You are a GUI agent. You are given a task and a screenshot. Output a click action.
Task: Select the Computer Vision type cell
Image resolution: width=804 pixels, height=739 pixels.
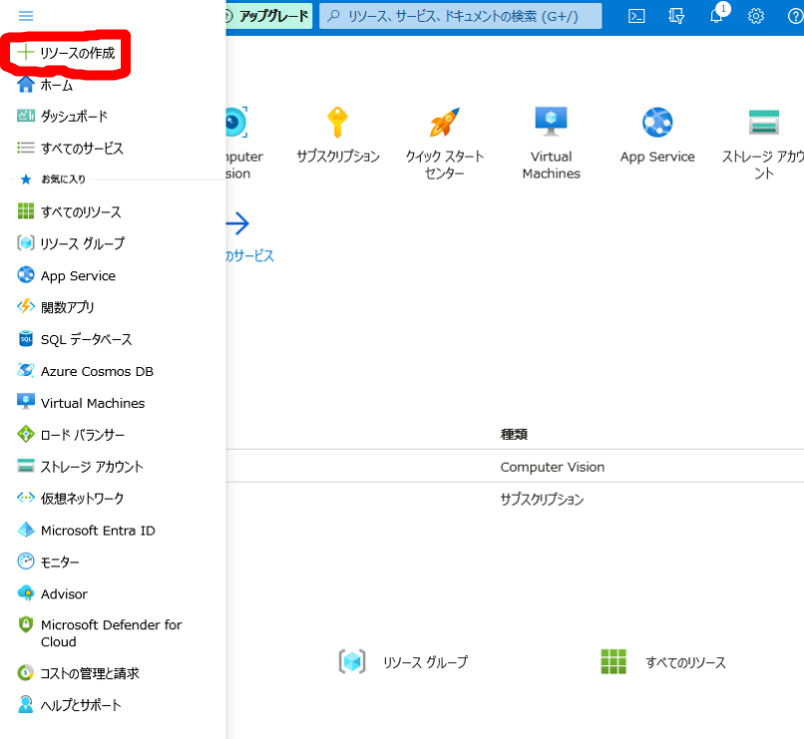click(553, 467)
